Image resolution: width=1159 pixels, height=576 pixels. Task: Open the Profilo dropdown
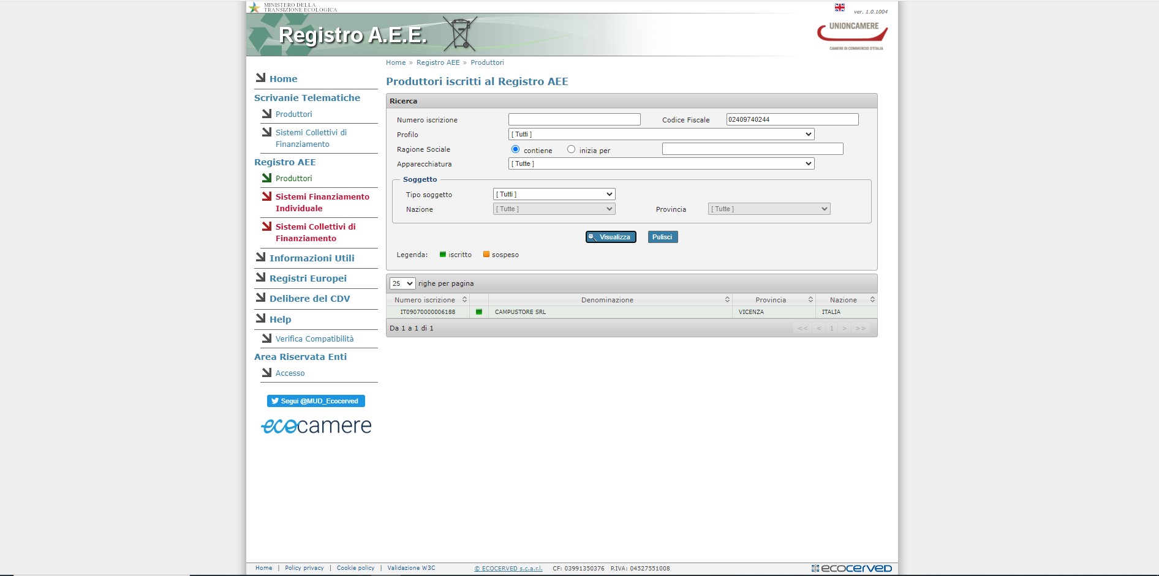pyautogui.click(x=661, y=134)
